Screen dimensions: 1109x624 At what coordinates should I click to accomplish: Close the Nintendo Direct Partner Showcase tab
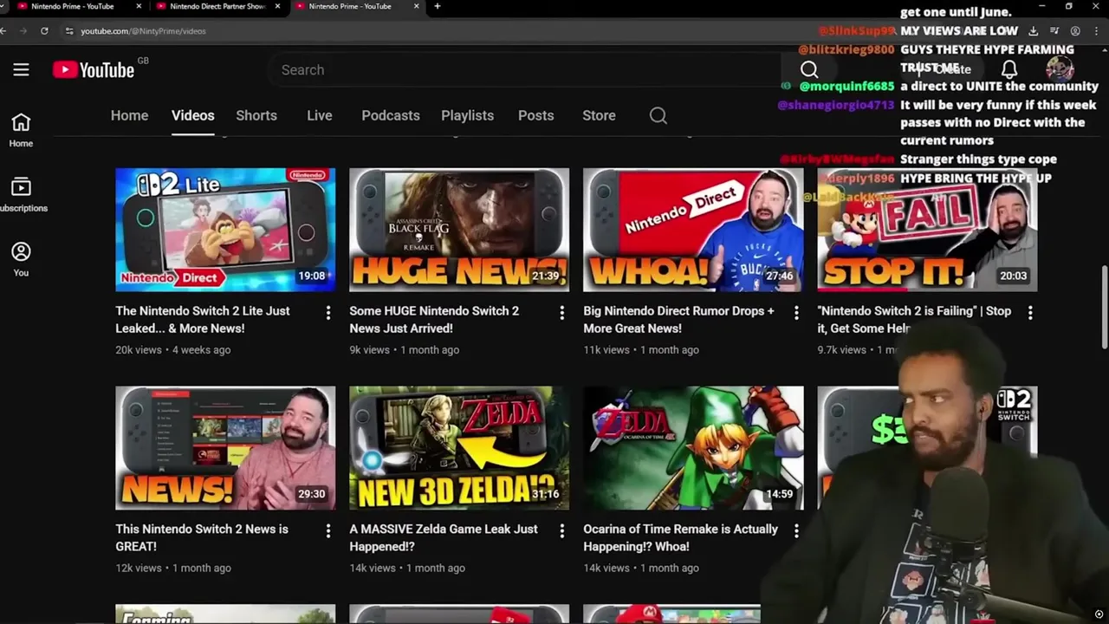278,6
